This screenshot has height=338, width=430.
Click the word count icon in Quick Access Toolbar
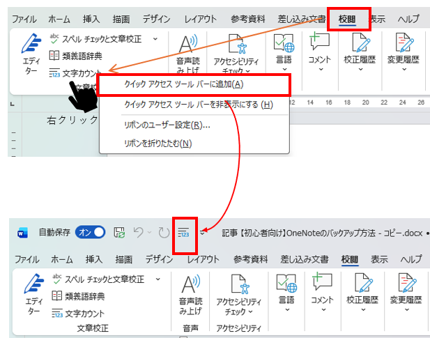click(x=184, y=233)
